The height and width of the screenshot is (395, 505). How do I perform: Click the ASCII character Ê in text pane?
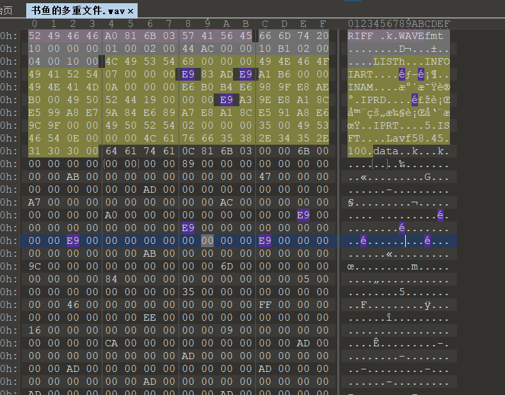376,343
